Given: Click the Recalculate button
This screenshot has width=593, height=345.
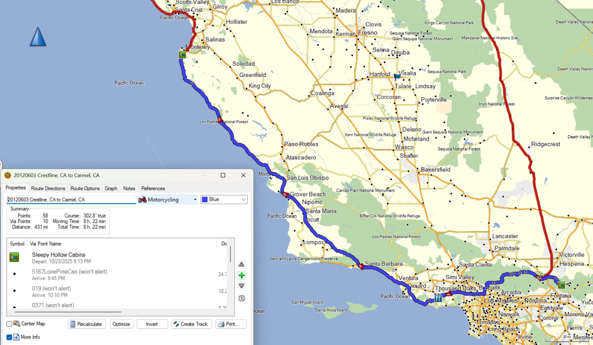Looking at the screenshot, I should click(87, 324).
